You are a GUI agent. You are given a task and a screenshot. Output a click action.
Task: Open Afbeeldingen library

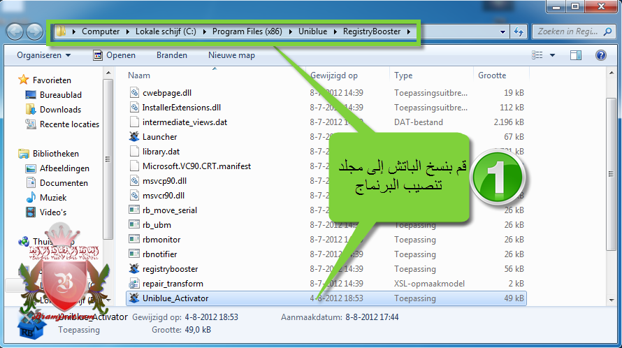point(64,168)
